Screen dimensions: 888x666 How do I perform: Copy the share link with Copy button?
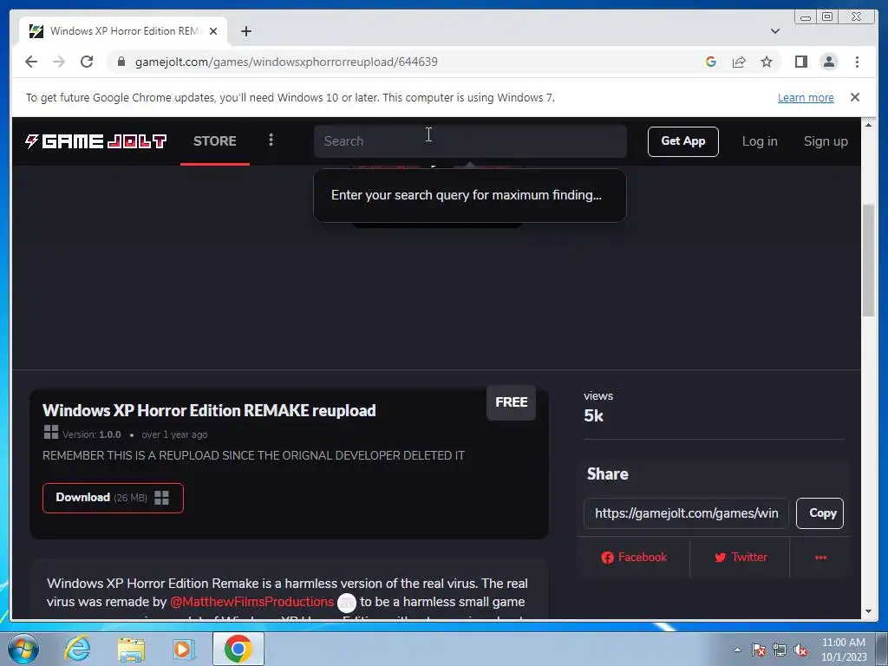coord(820,513)
